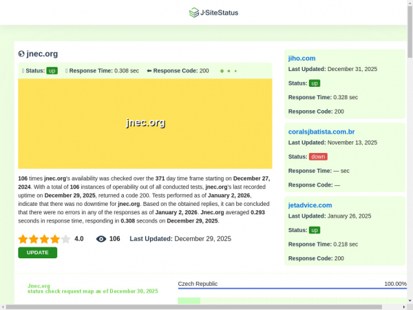
Task: Click the 4.0 rating value
Action: 79,239
